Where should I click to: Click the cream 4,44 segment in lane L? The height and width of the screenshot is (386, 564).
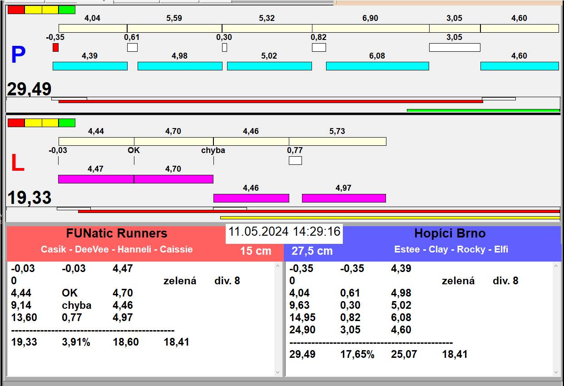coord(96,141)
